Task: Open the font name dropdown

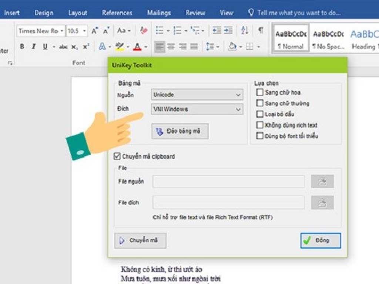Action: coord(62,31)
